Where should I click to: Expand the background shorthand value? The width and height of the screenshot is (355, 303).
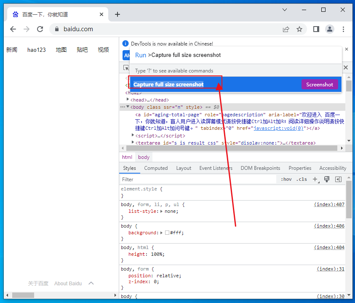[161, 233]
